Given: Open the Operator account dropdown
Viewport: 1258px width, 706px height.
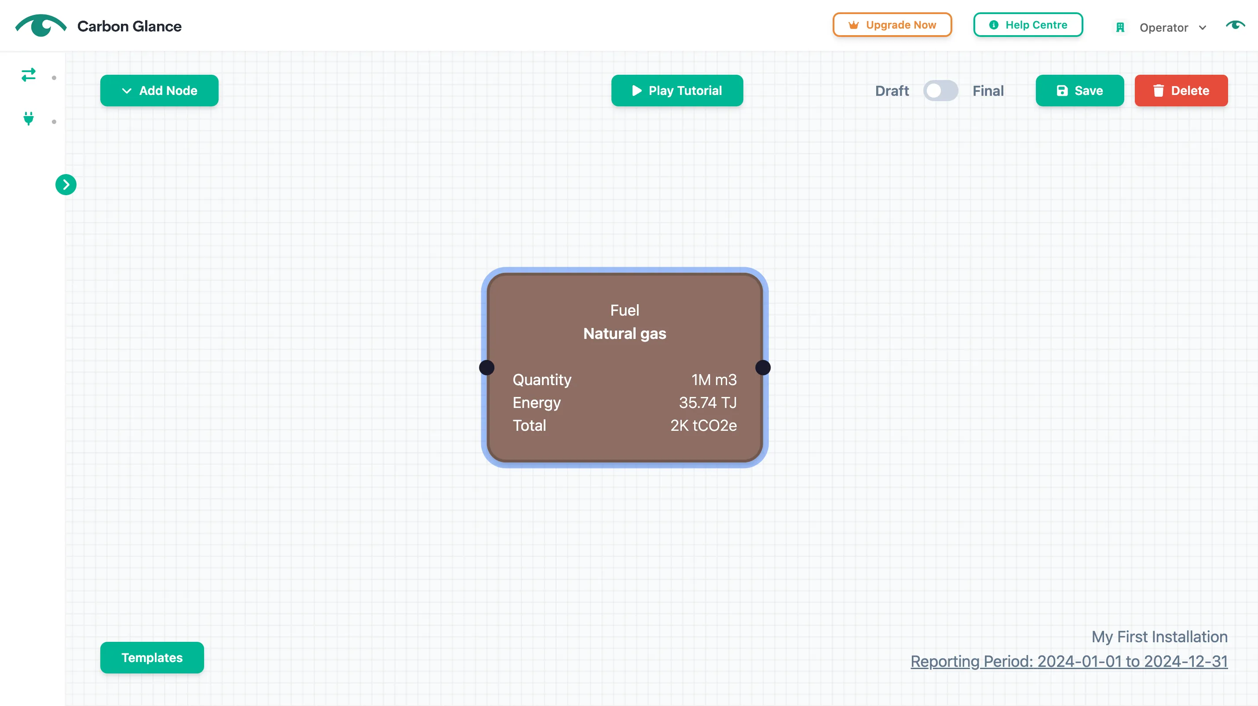Looking at the screenshot, I should (1172, 27).
